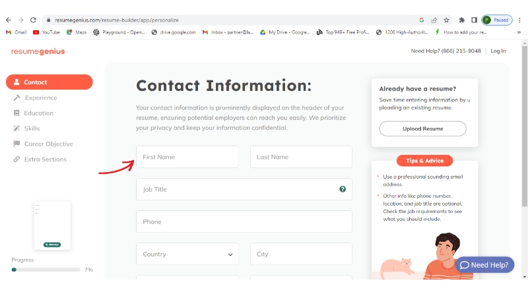This screenshot has width=528, height=296.
Task: Open the resume preview thumbnail
Action: [x=52, y=226]
